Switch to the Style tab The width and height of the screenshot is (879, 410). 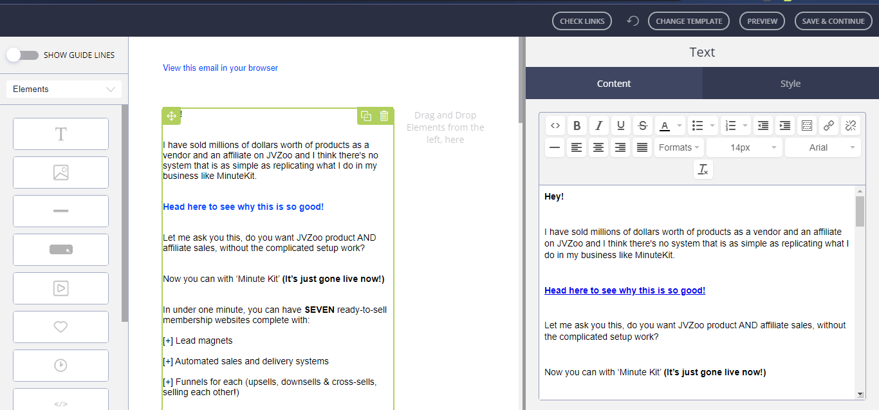[790, 84]
